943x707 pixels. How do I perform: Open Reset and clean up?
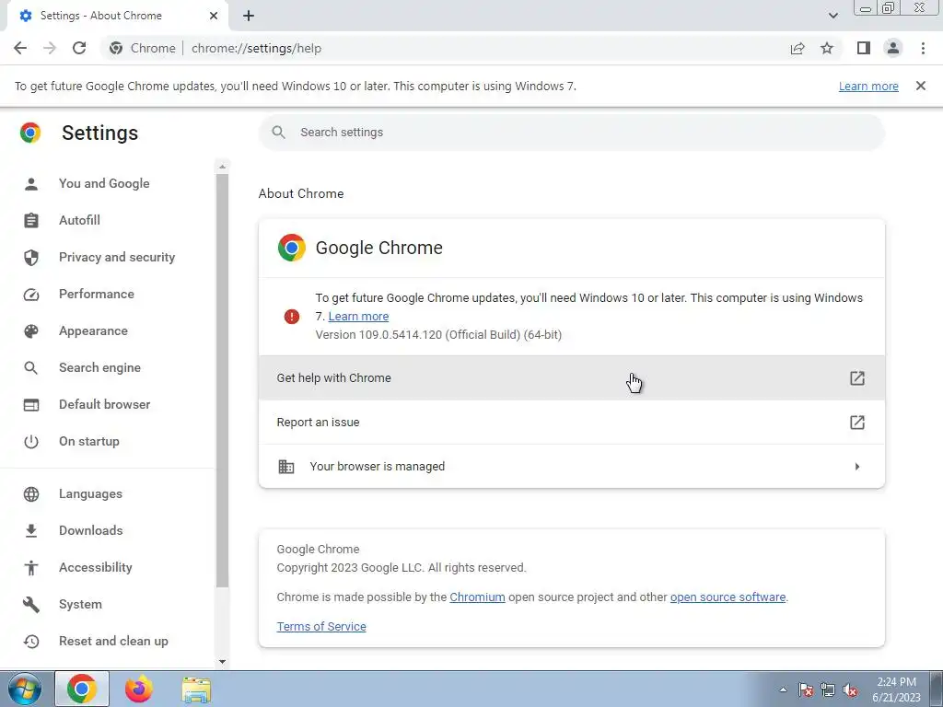click(x=113, y=641)
